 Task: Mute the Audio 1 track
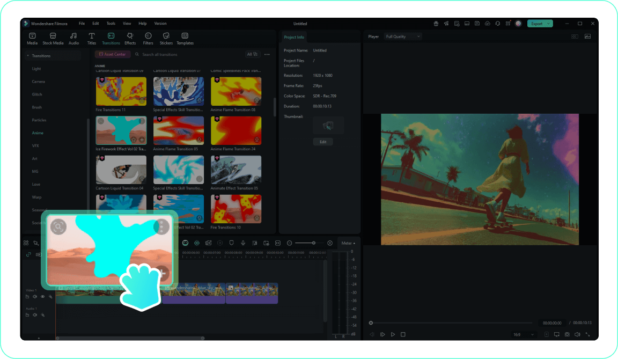(35, 315)
